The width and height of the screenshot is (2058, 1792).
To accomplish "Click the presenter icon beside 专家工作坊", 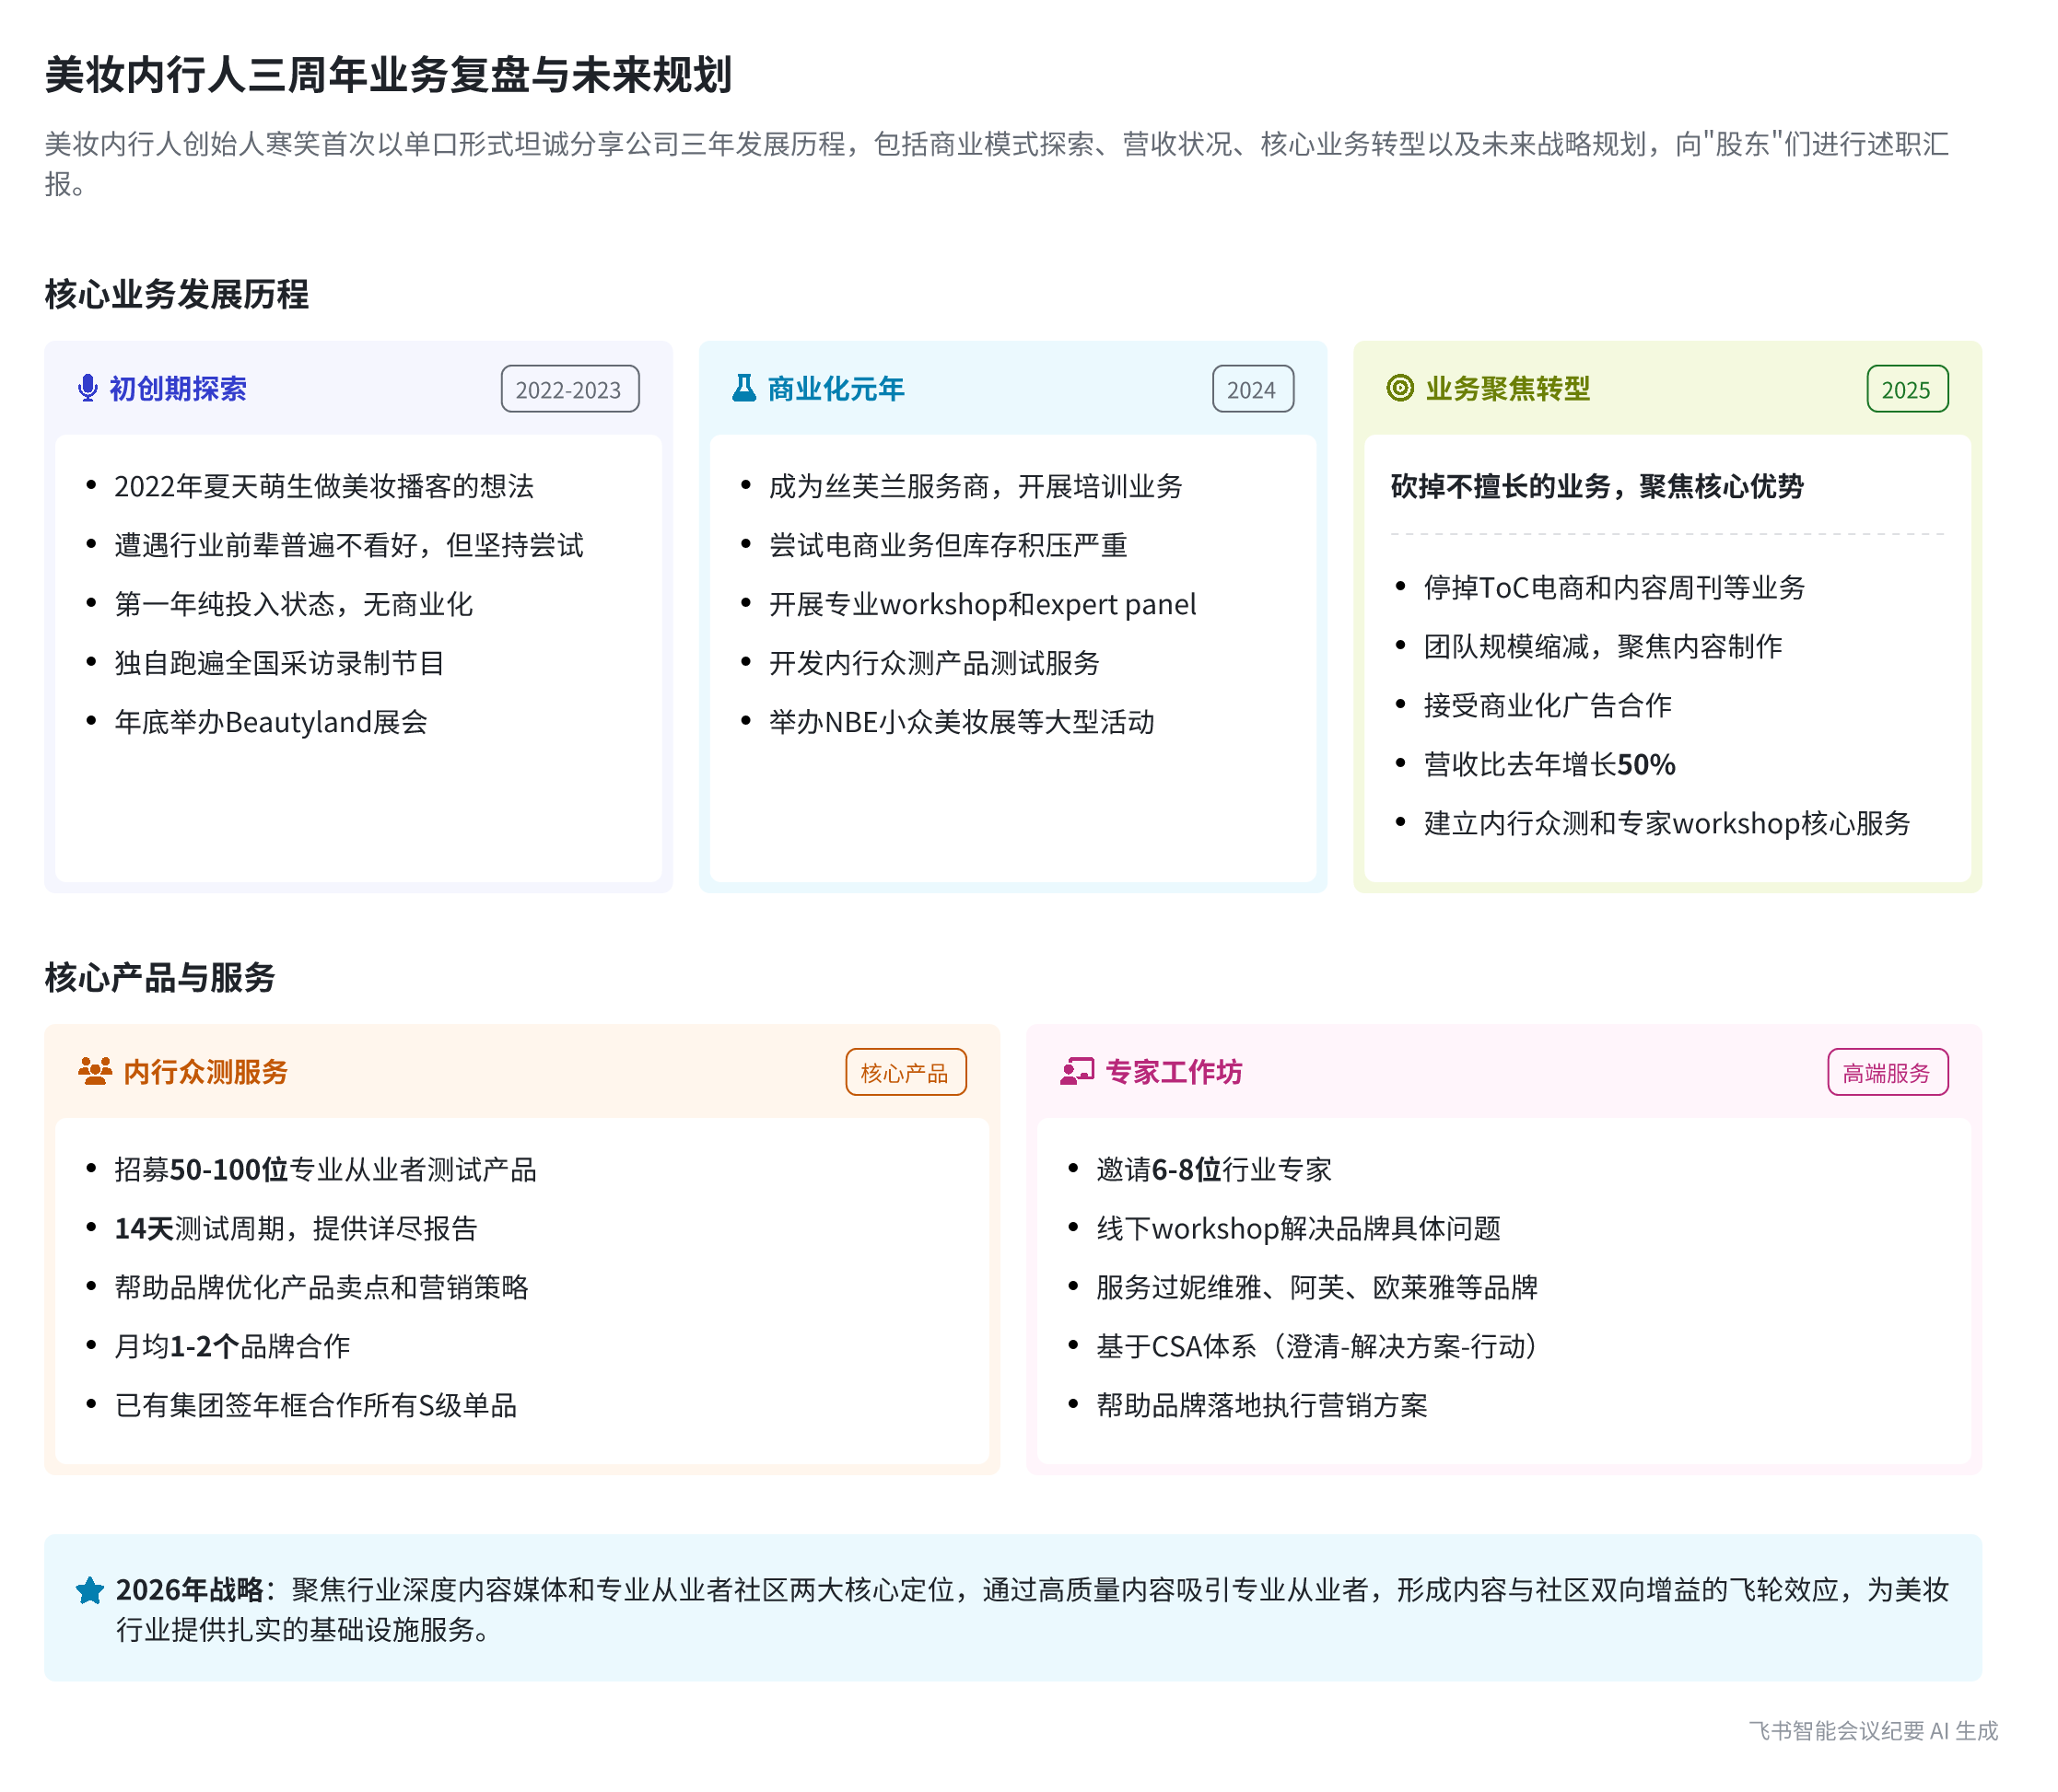I will 1078,1072.
